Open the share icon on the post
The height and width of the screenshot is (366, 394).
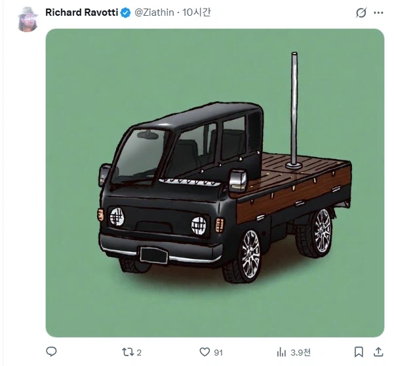pyautogui.click(x=378, y=352)
